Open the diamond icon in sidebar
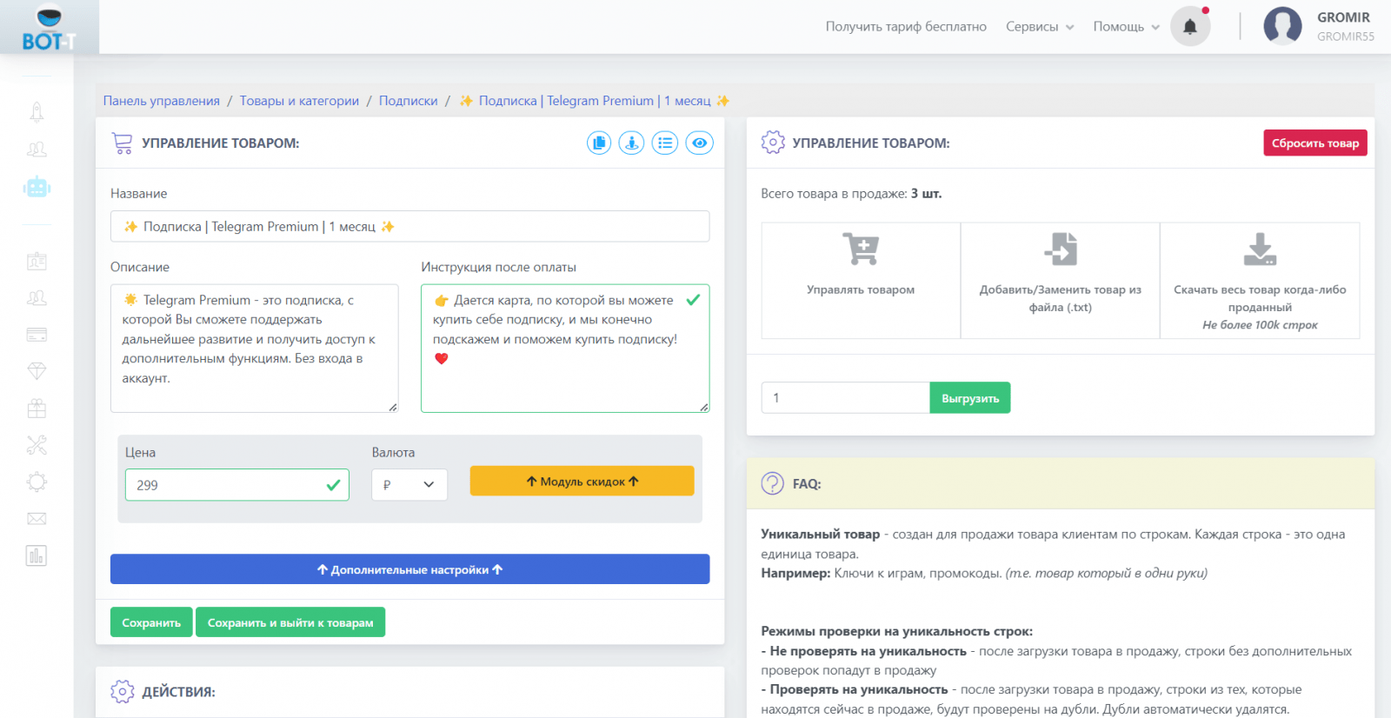 click(x=37, y=371)
